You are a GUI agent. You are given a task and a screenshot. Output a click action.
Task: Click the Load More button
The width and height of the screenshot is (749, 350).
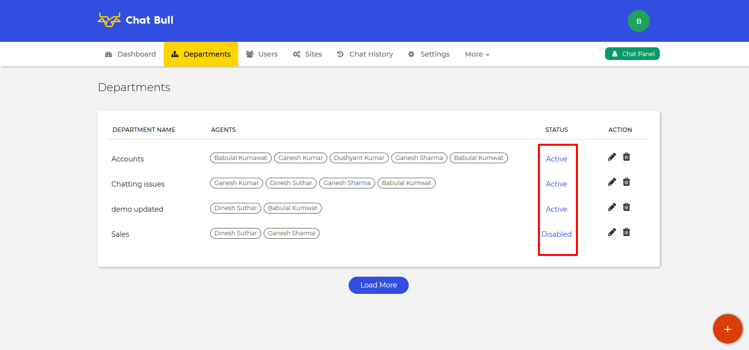pos(379,285)
